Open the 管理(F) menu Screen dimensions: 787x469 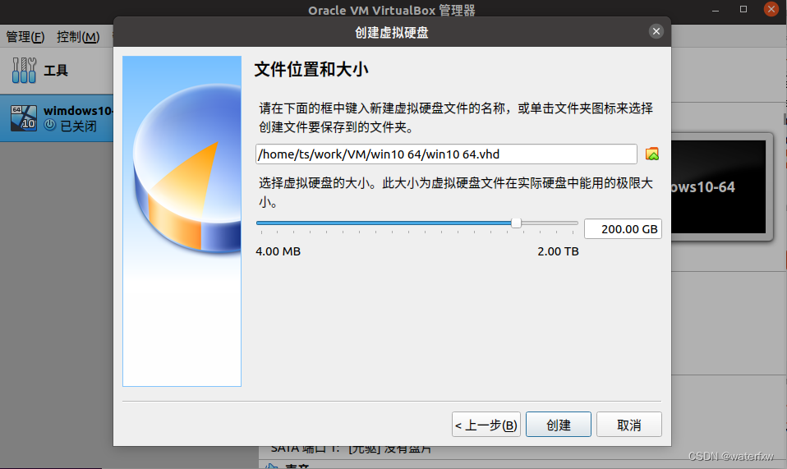click(x=25, y=37)
